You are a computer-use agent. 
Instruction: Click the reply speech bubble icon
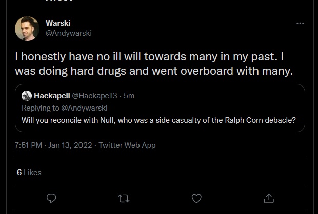pos(51,198)
